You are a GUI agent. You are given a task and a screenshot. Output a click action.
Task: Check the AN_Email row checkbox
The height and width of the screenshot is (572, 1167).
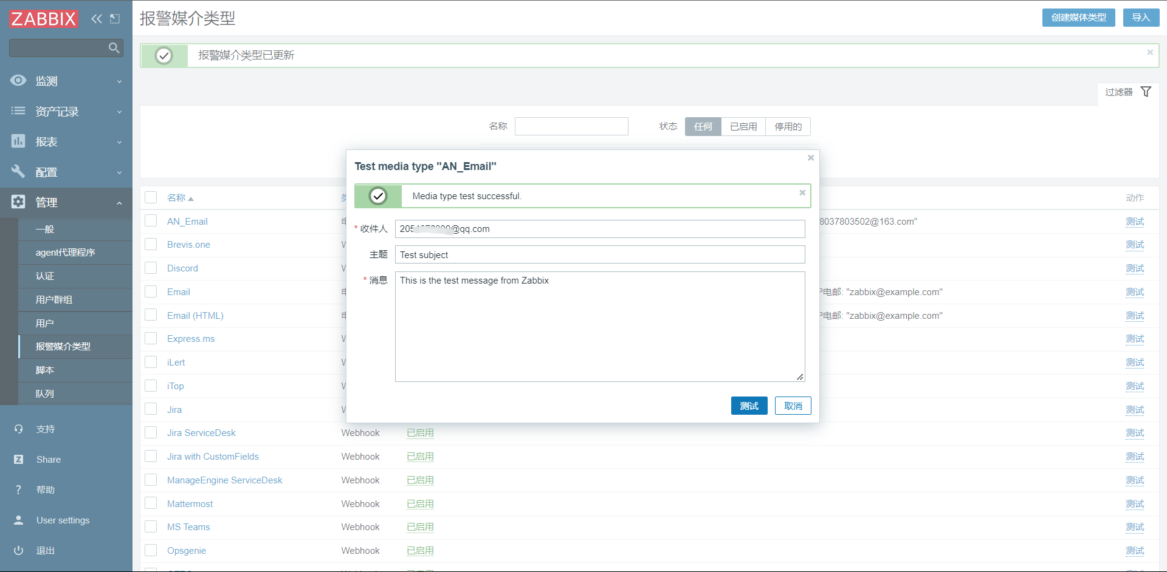[151, 221]
